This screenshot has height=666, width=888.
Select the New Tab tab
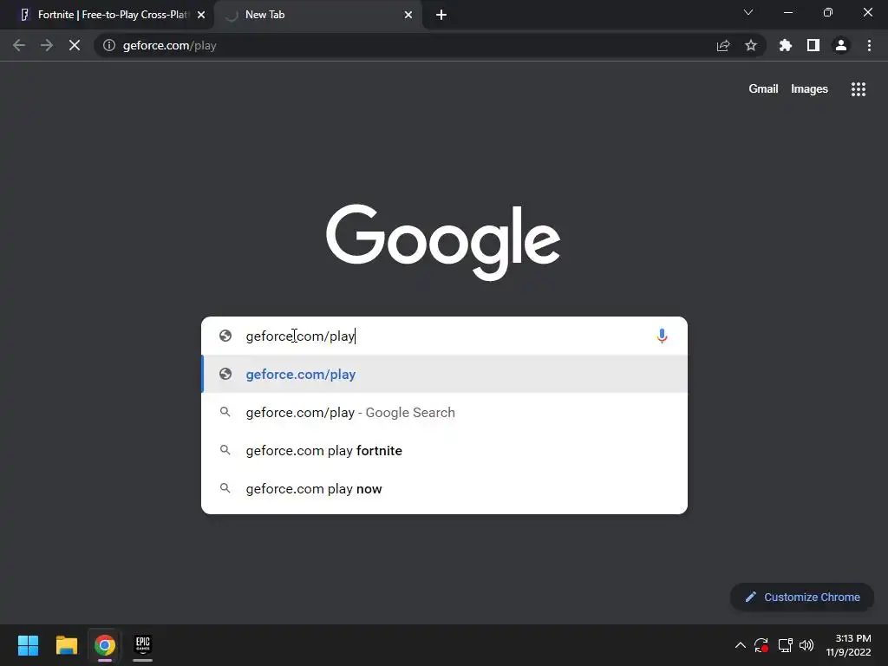pyautogui.click(x=317, y=15)
